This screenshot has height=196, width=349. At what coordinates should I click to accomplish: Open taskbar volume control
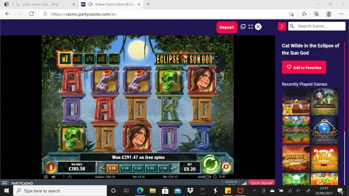pos(298,191)
